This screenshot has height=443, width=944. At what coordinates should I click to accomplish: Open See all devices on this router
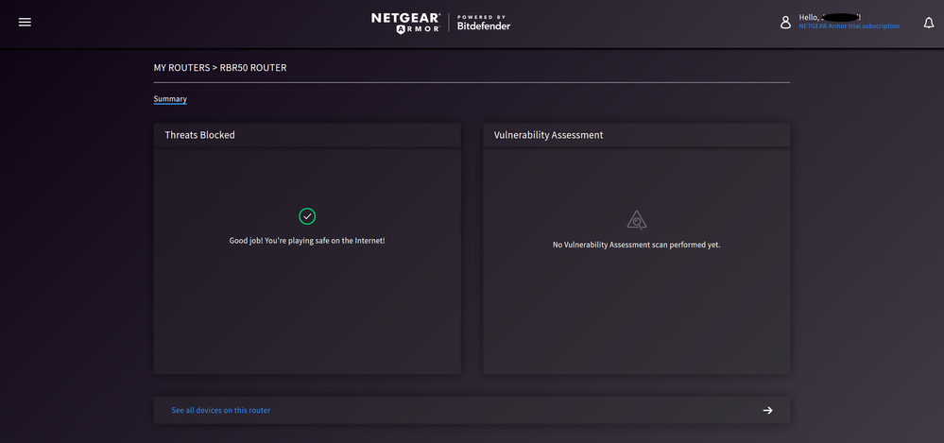[220, 410]
